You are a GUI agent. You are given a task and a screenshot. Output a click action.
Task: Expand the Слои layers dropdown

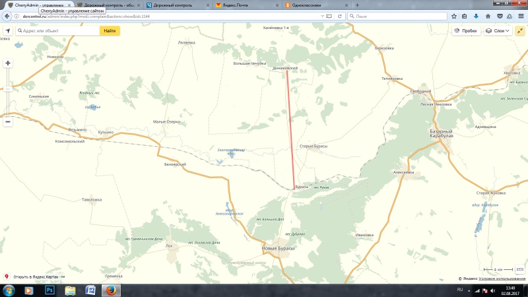[498, 31]
